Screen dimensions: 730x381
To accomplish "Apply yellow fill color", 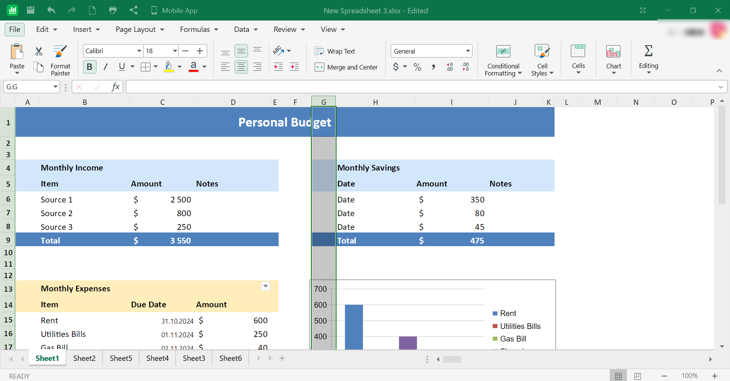I will tap(169, 67).
